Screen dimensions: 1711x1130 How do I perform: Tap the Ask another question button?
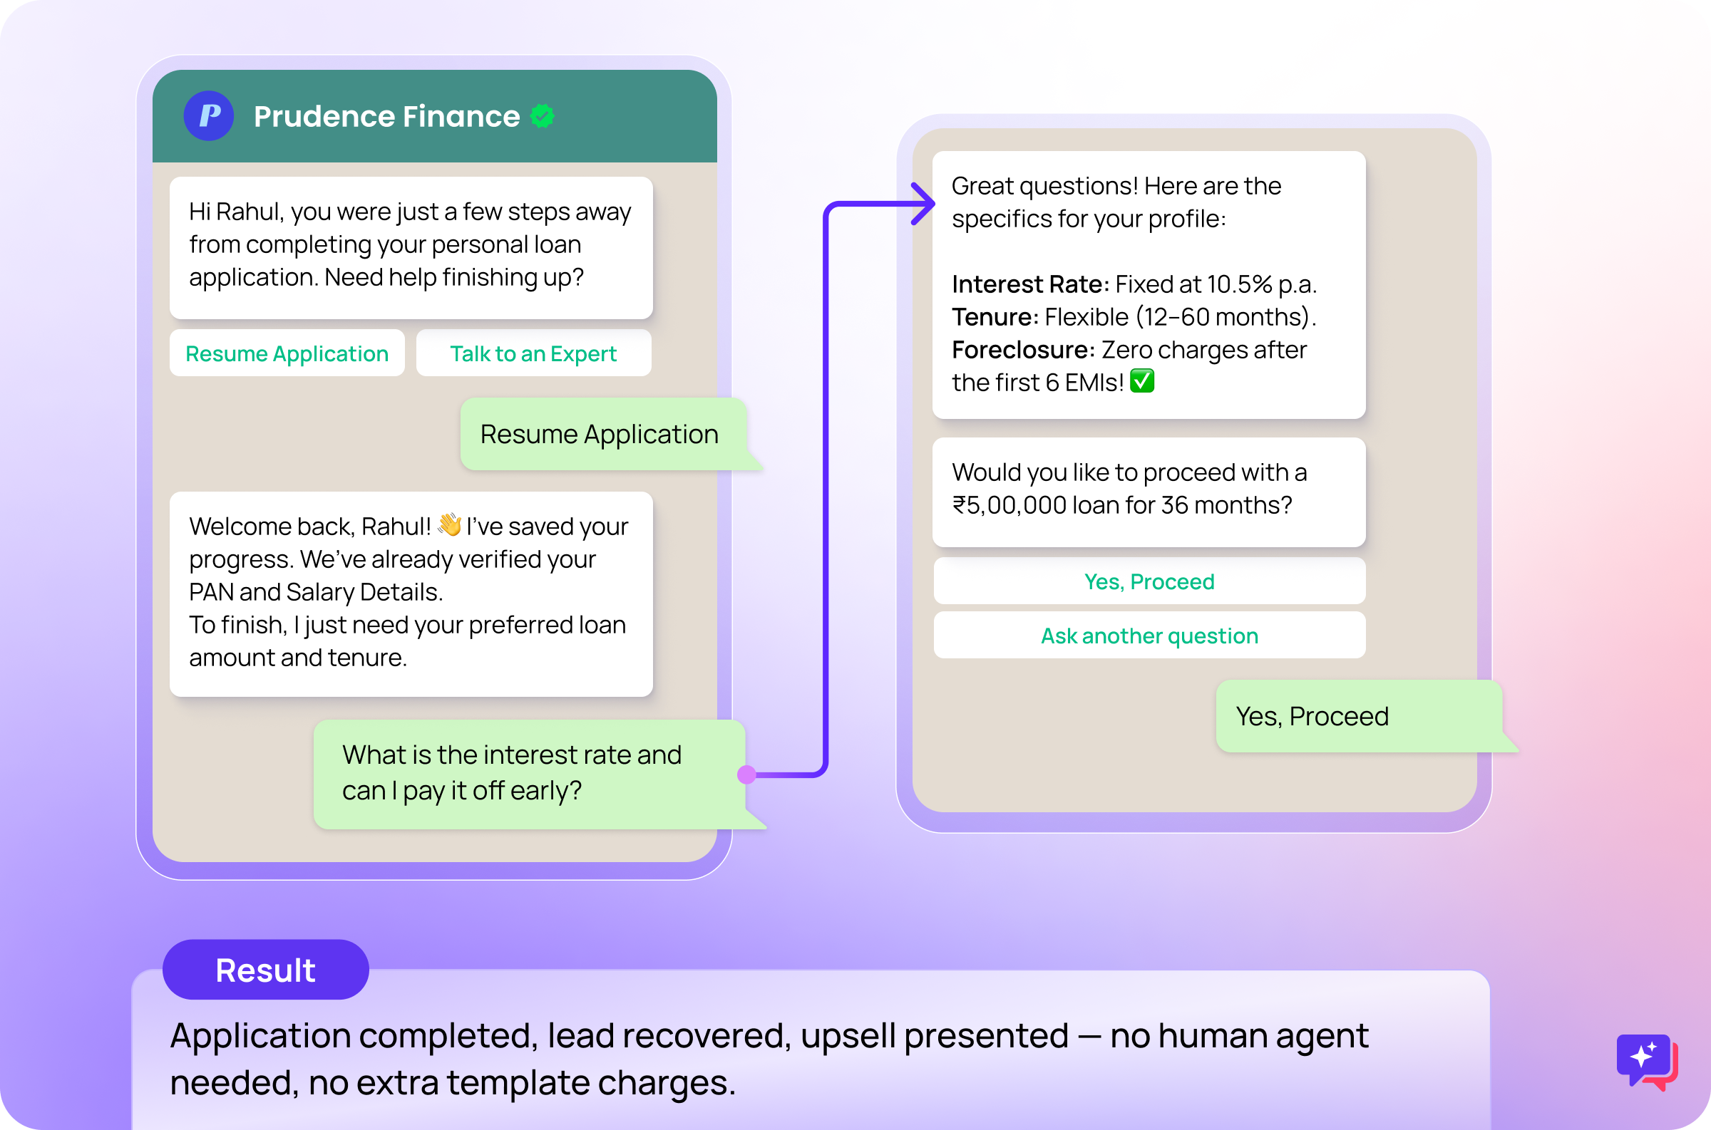1149,636
